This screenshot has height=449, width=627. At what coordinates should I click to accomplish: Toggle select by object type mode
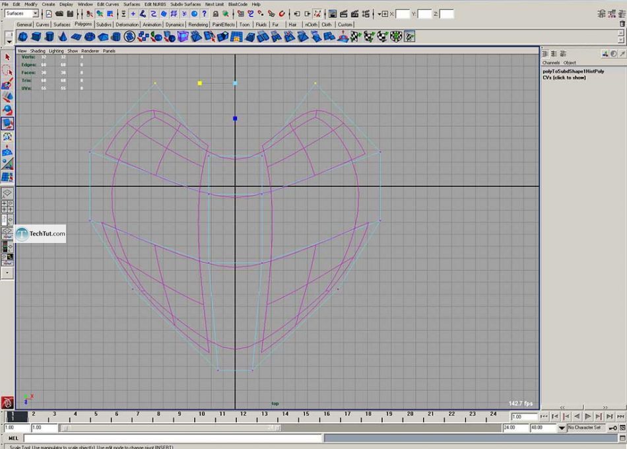[x=100, y=14]
